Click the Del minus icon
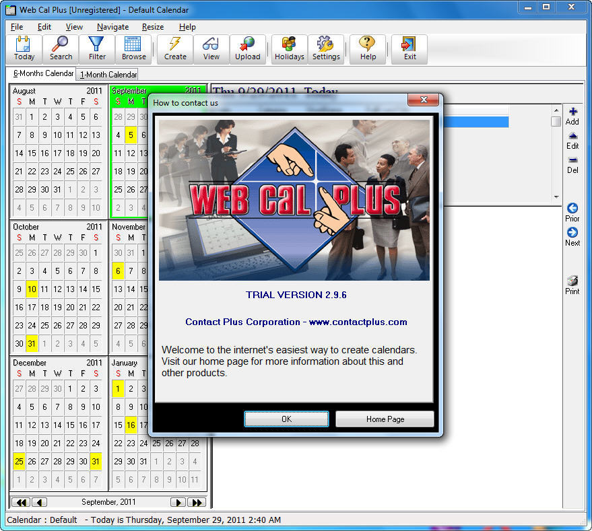This screenshot has width=592, height=531. coord(572,166)
